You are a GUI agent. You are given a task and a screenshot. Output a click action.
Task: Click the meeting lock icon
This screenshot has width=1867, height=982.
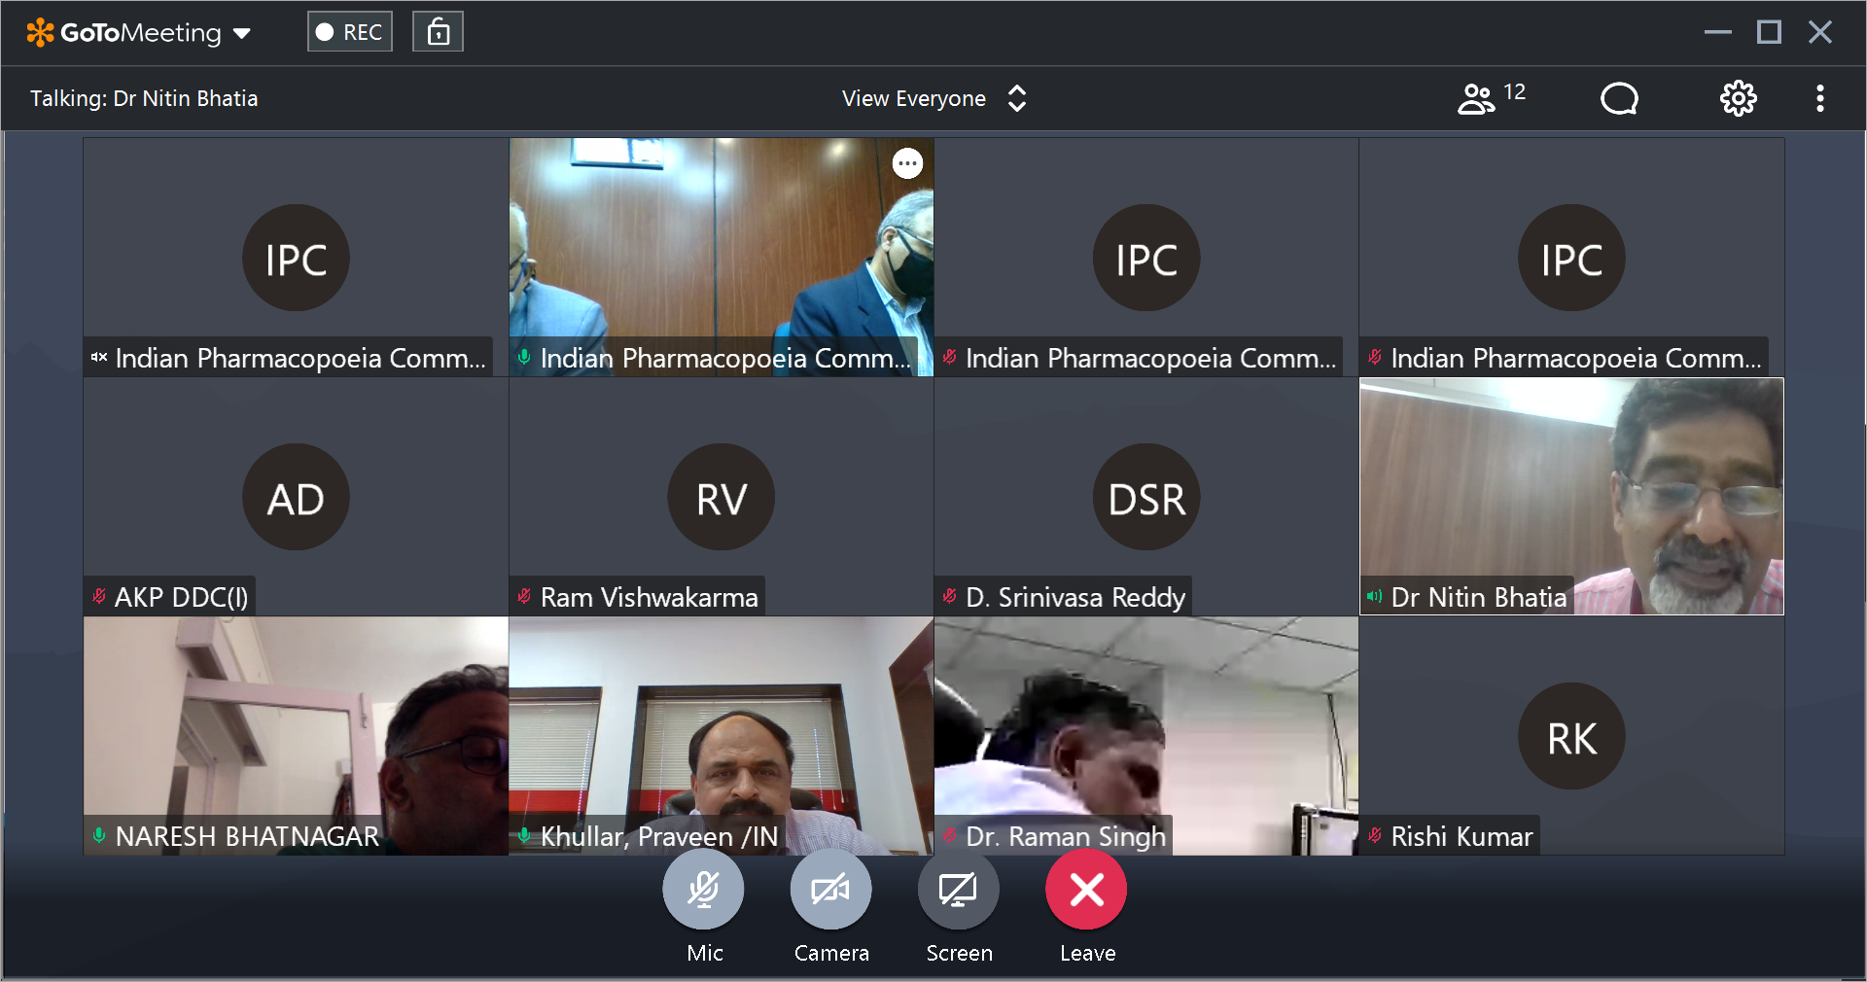click(x=438, y=32)
